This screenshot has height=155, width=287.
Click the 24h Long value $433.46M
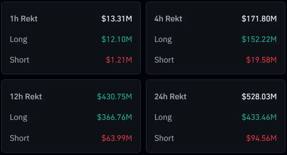pos(259,117)
